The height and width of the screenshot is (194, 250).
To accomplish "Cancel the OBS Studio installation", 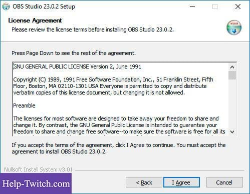I will [224, 182].
